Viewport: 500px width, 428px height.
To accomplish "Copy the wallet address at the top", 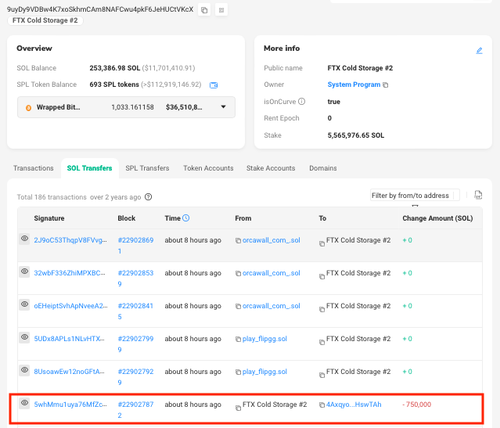I will pos(204,9).
